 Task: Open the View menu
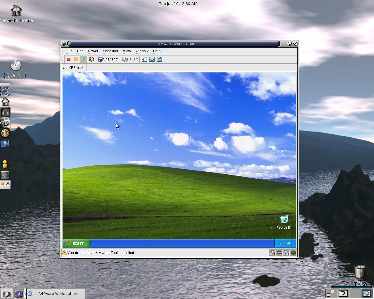click(127, 51)
